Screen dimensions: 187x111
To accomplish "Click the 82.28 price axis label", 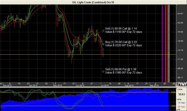I will 180,23.
